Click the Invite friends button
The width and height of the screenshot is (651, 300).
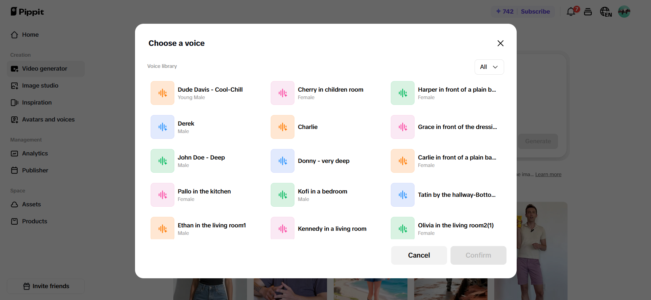pos(46,286)
